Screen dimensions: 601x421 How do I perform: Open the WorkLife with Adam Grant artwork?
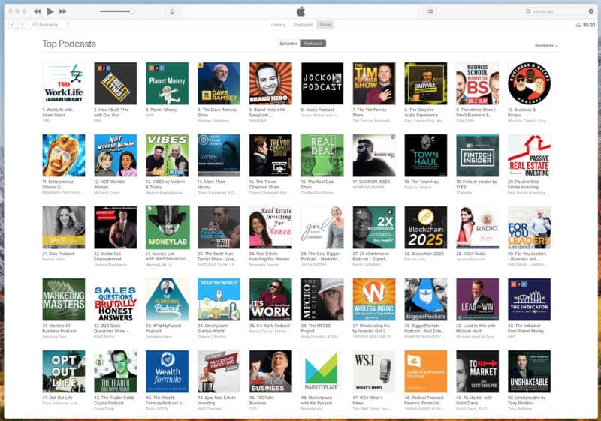[x=64, y=83]
